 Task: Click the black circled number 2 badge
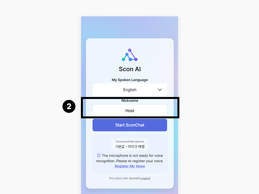tap(69, 106)
